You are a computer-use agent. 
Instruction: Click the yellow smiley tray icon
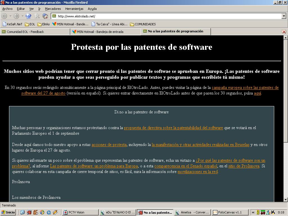(x=258, y=213)
